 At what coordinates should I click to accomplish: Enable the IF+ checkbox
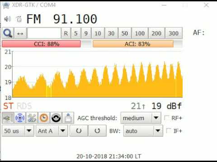point(169,130)
